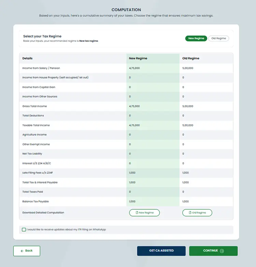Screen dimensions: 256x267
Task: Download Old Regime detailed computation
Action: coord(197,213)
